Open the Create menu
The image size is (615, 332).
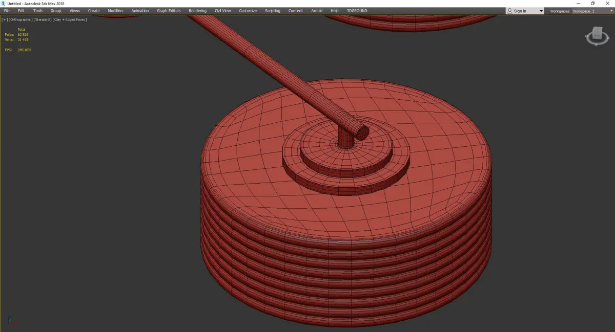94,11
